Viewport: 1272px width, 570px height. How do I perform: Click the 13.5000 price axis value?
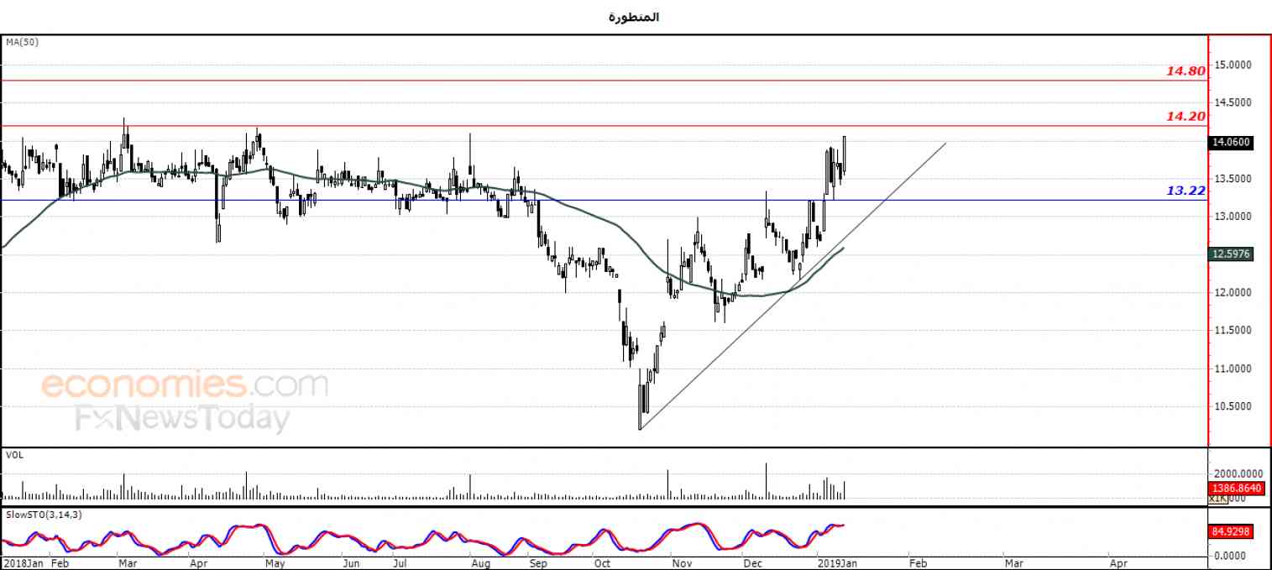(1233, 179)
